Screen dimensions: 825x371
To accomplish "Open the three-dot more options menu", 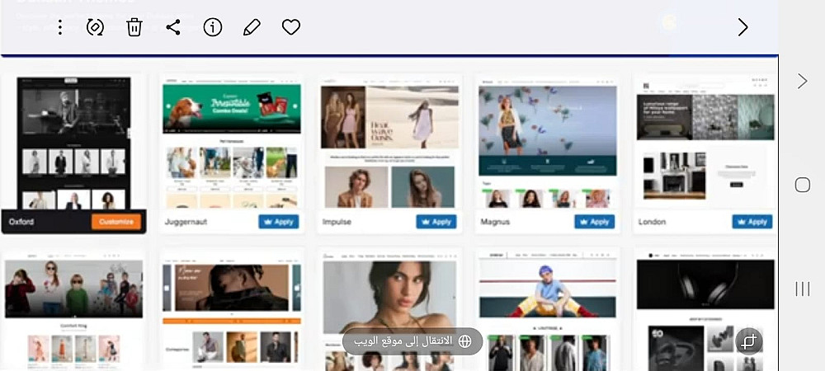I will pyautogui.click(x=60, y=27).
